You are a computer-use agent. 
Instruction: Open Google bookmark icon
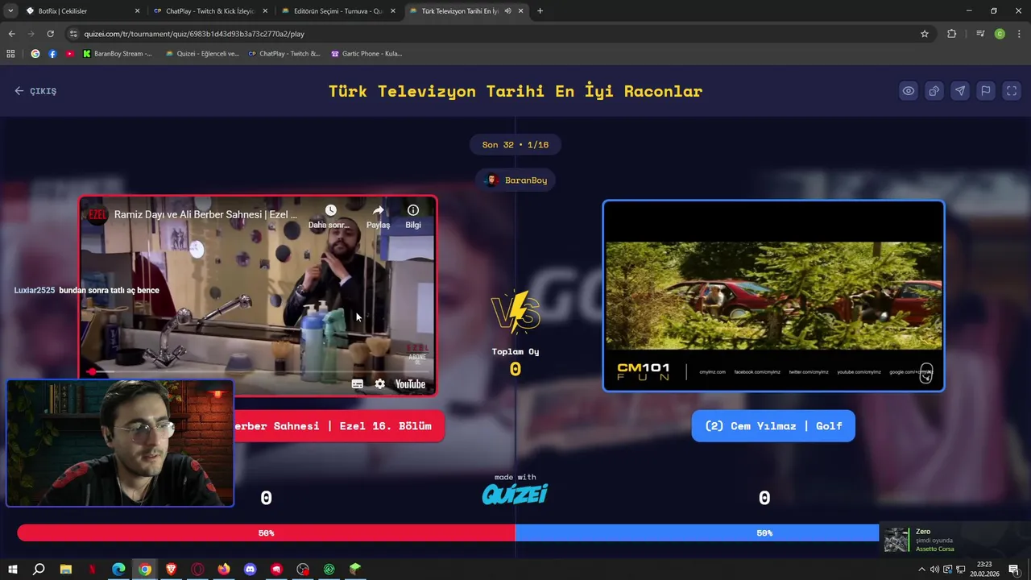click(x=35, y=54)
